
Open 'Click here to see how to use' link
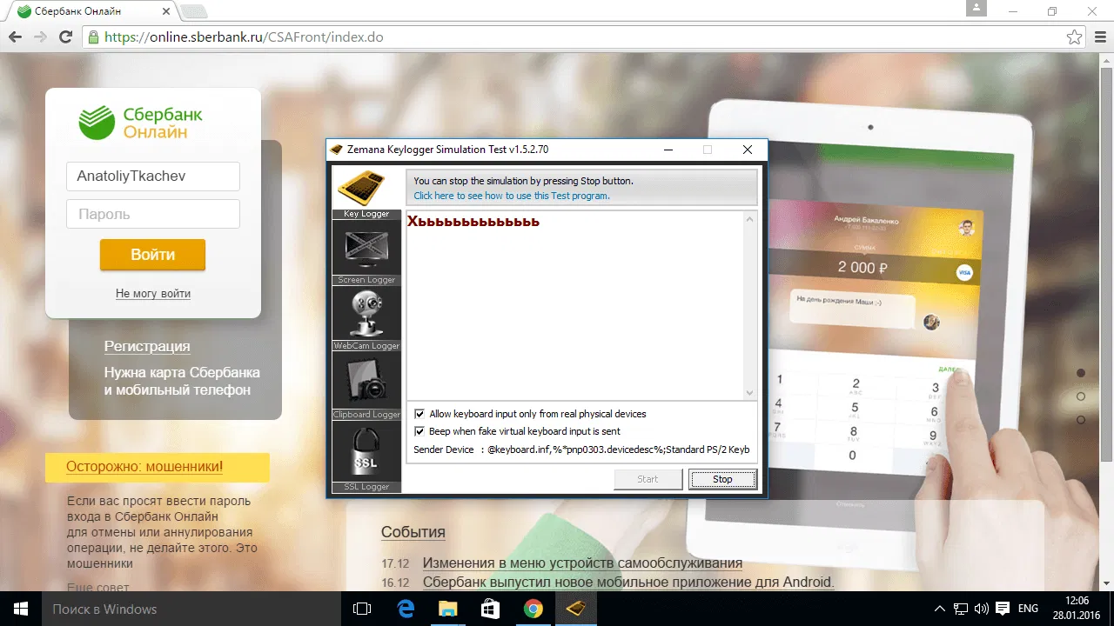point(512,196)
